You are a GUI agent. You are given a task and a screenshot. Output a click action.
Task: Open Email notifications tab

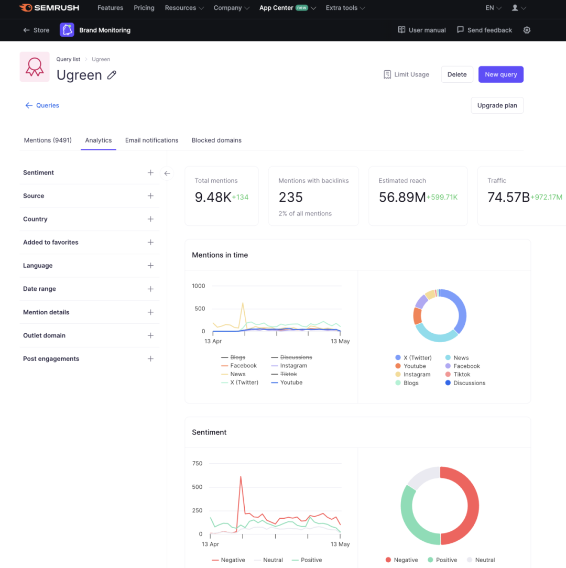(152, 140)
